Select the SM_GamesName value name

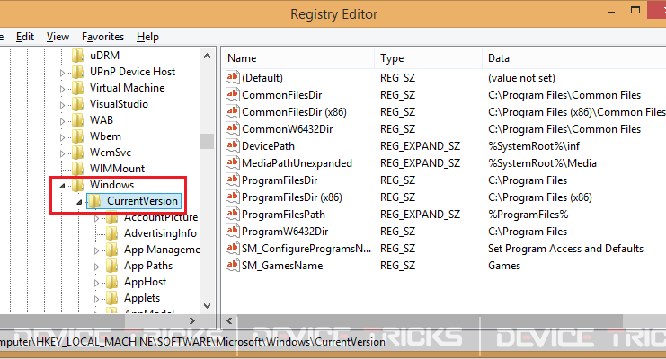(282, 266)
